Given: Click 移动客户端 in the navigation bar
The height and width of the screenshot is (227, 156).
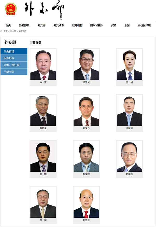Looking at the screenshot, I should [144, 25].
